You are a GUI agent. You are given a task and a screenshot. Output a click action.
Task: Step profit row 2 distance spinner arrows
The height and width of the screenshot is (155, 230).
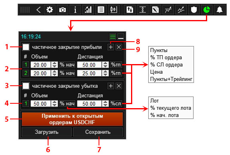(x=105, y=73)
